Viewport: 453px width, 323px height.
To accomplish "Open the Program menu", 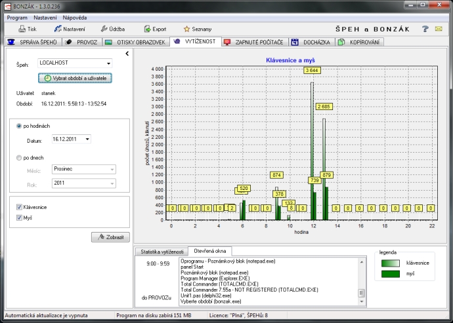I will coord(17,18).
